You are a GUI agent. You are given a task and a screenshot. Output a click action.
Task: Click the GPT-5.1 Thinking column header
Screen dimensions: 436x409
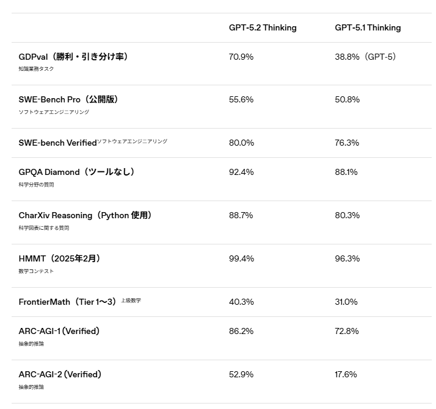coord(368,27)
